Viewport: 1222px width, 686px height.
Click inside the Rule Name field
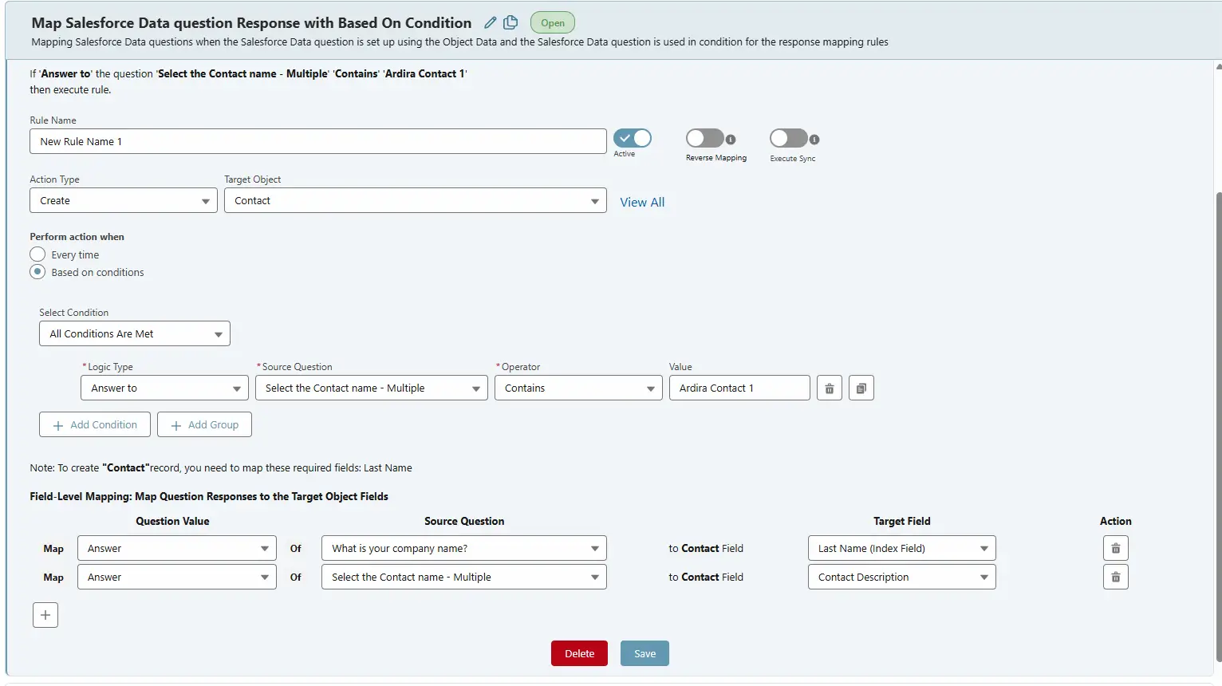point(317,141)
